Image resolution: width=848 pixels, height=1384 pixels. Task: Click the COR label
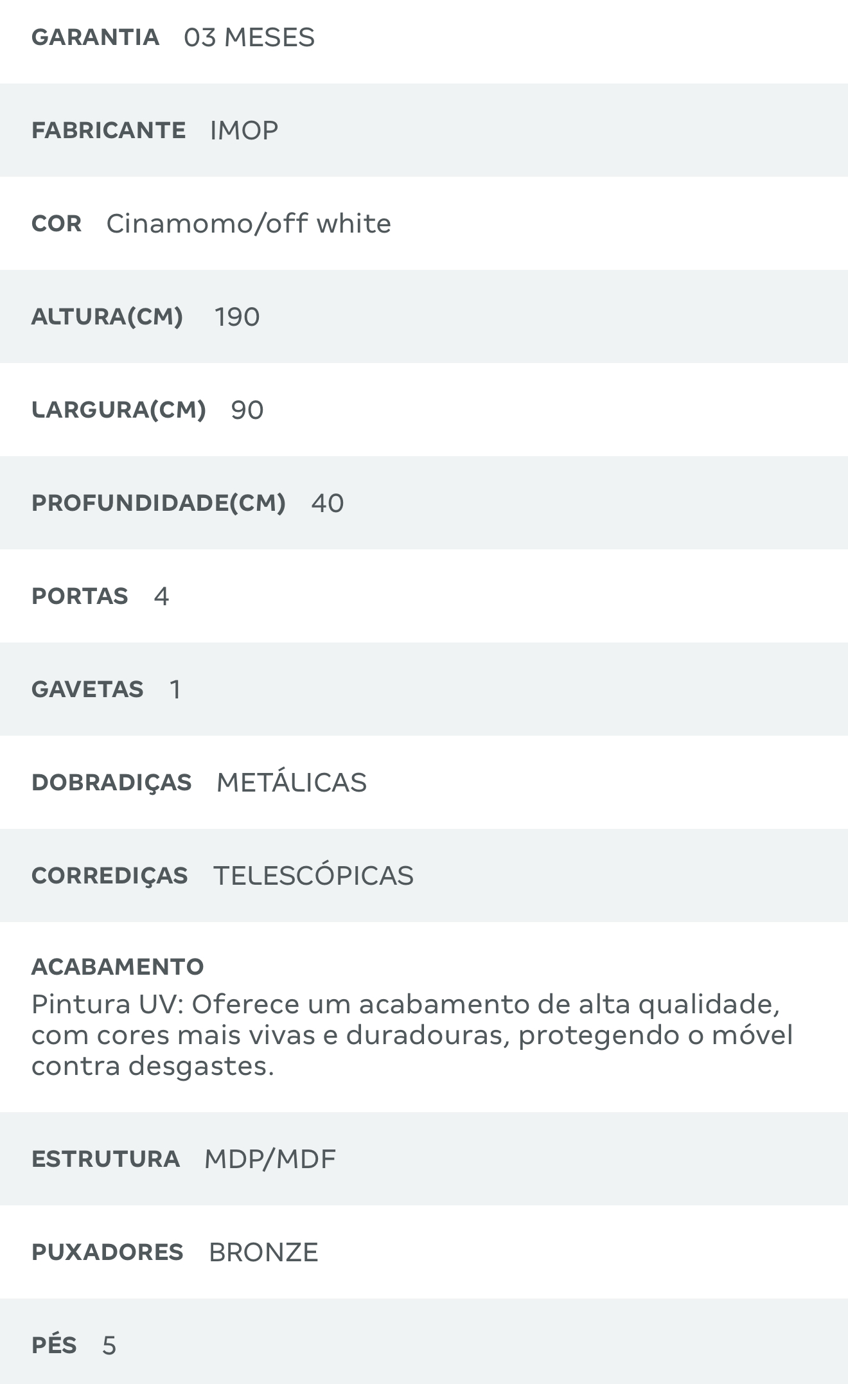[57, 224]
